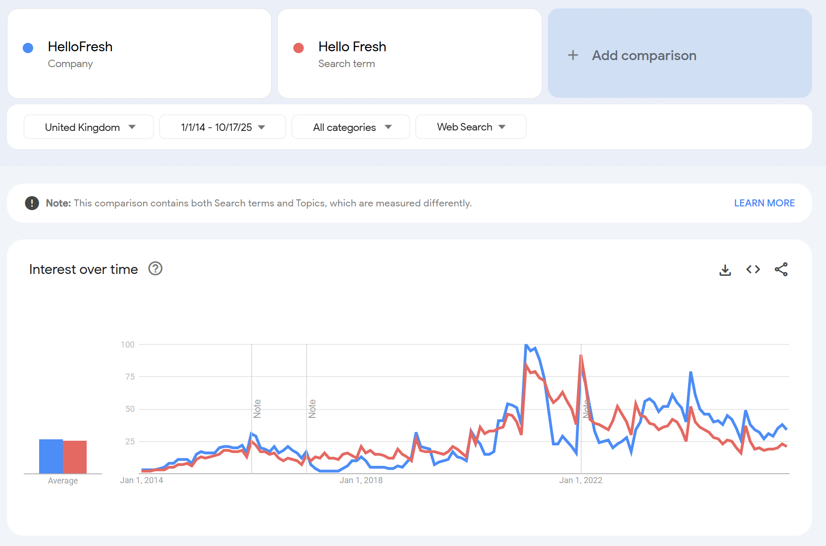Click the red Average bar
This screenshot has width=826, height=546.
[x=75, y=457]
